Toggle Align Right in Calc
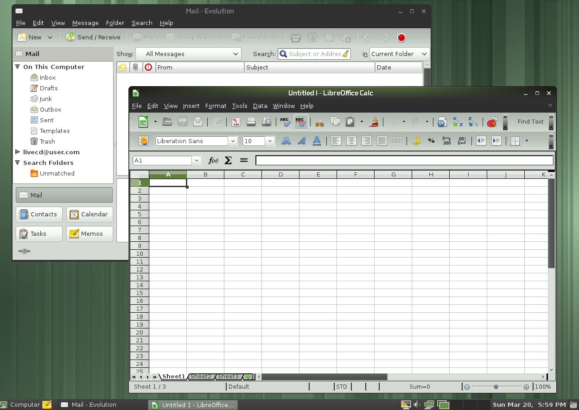 367,141
